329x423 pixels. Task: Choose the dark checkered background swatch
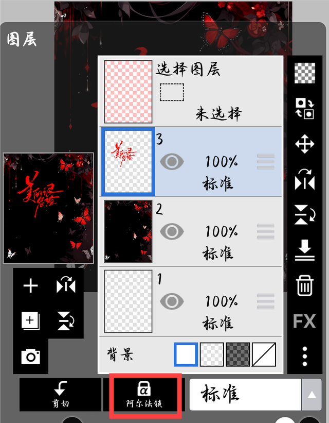tap(237, 354)
